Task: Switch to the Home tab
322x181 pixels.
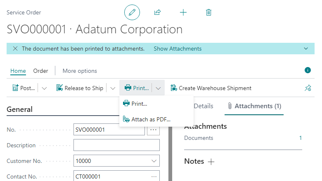Action: click(18, 71)
